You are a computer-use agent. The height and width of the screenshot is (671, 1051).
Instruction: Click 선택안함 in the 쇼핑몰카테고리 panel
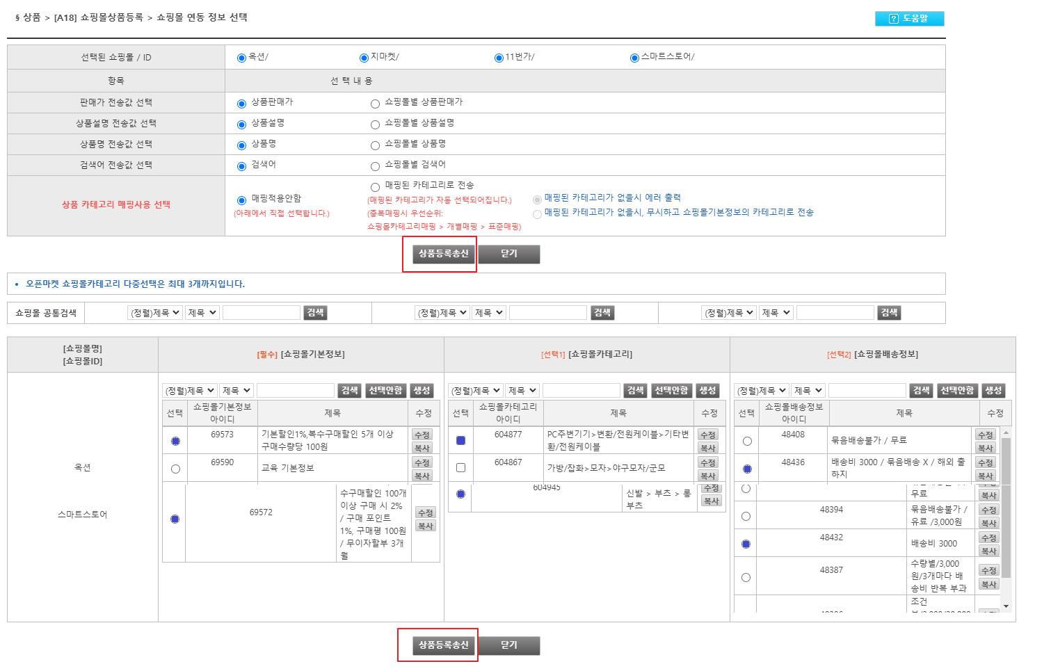(671, 391)
